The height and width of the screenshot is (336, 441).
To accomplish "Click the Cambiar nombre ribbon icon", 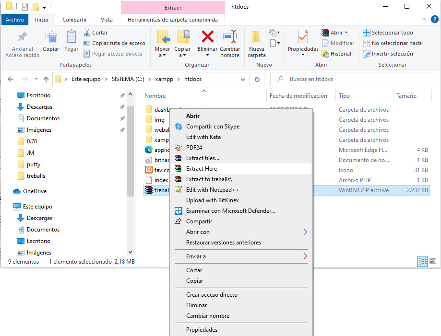I will [x=230, y=36].
